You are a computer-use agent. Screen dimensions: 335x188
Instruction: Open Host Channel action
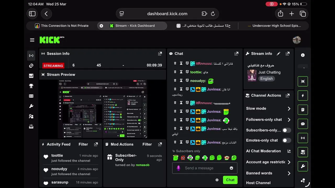[258, 183]
